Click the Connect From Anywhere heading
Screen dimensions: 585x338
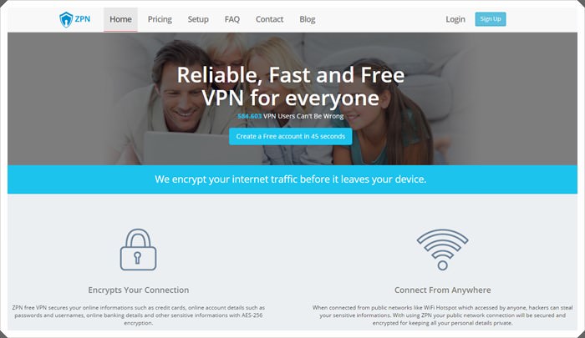point(442,290)
